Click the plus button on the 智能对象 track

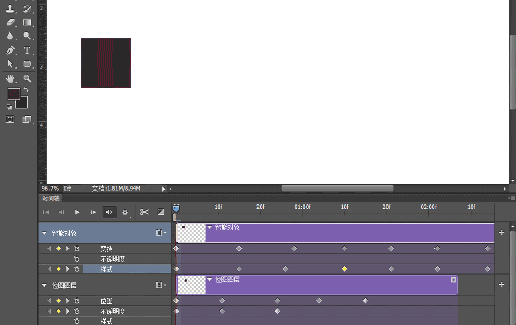click(x=501, y=232)
